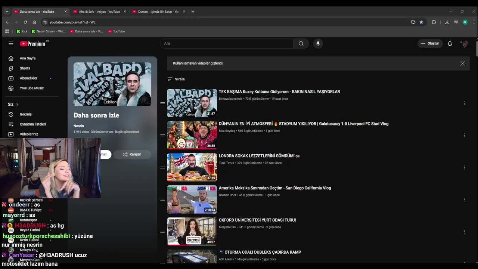Viewport: 478px width, 269px height.
Task: Click drag handle of TEK BAŞIMA Kuzey Kutbuna video
Action: pyautogui.click(x=162, y=103)
